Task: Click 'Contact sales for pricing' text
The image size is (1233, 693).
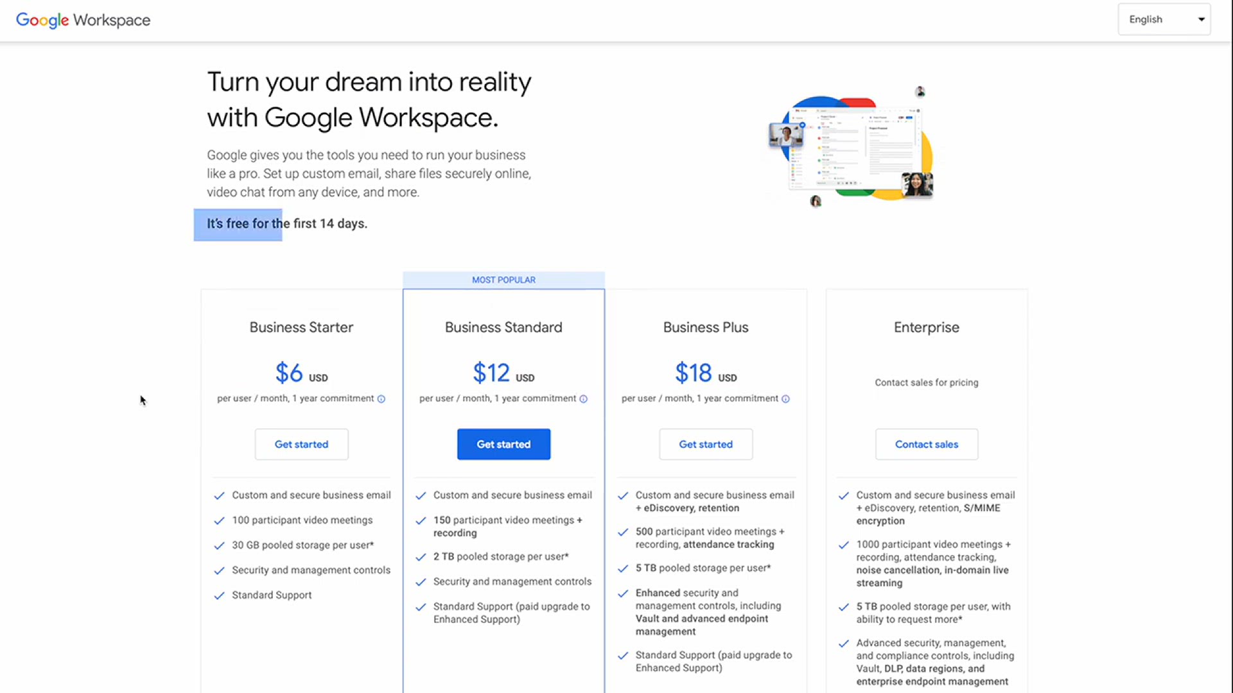Action: pos(927,382)
